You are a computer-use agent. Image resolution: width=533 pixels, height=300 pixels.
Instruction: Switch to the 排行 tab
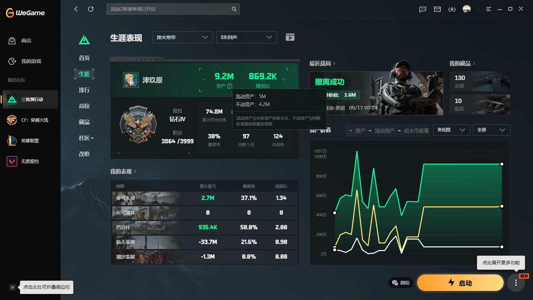pyautogui.click(x=84, y=90)
